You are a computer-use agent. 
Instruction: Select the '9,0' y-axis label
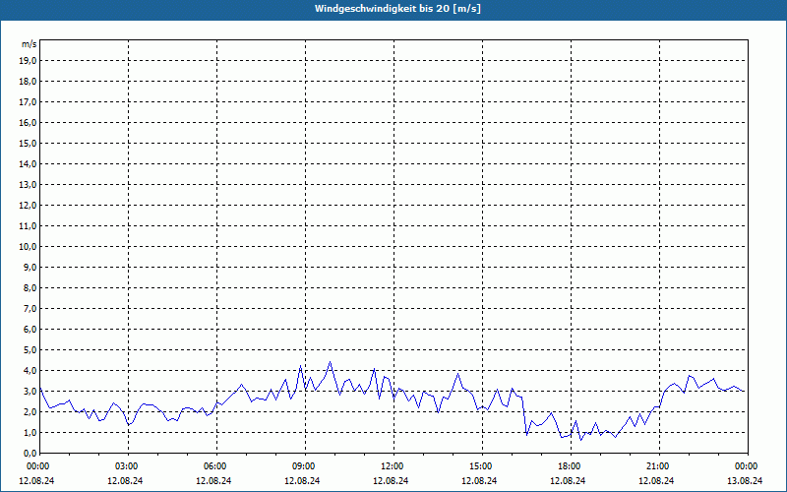30,267
